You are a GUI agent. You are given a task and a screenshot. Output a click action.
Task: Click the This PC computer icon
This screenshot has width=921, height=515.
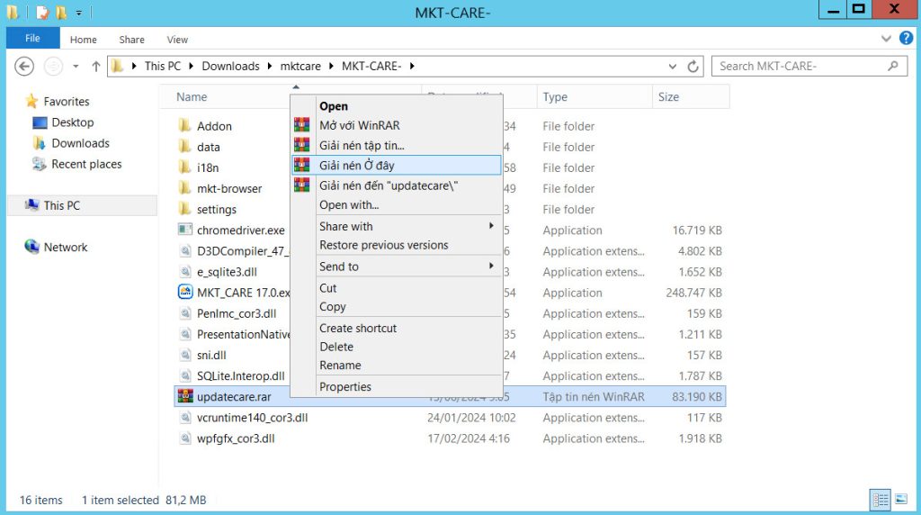(x=31, y=204)
